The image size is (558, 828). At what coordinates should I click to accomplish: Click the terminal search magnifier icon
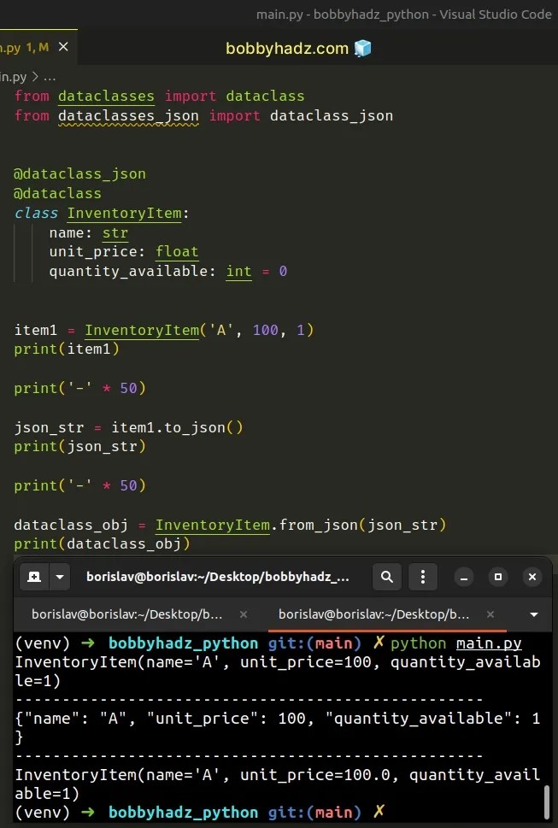(386, 577)
